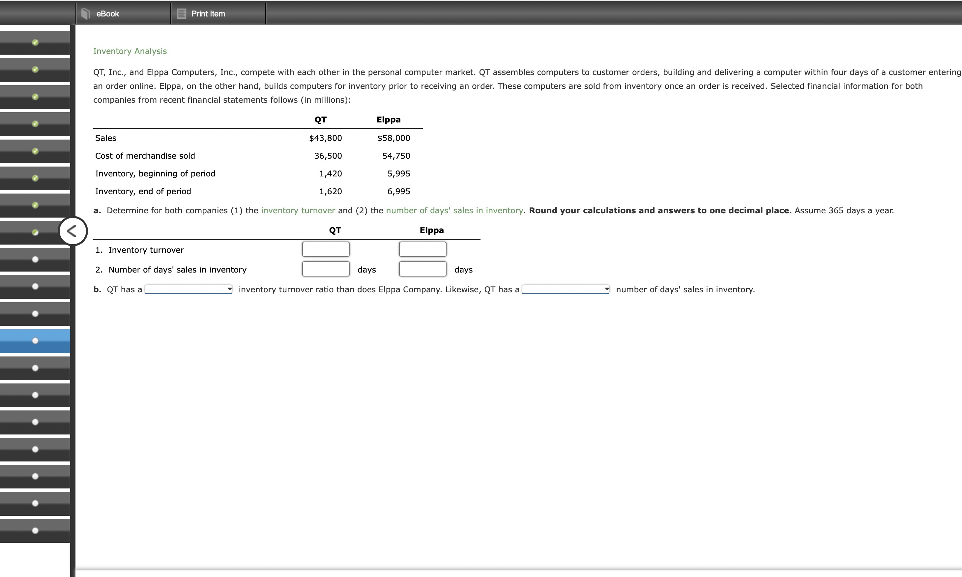Image resolution: width=962 pixels, height=577 pixels.
Task: Open the QT inventory turnover ratio dropdown
Action: [189, 289]
